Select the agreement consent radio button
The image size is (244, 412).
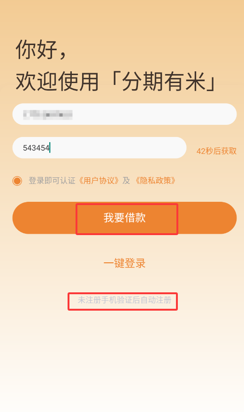coord(17,181)
